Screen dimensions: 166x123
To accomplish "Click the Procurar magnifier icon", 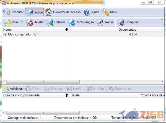I will click(x=7, y=12).
